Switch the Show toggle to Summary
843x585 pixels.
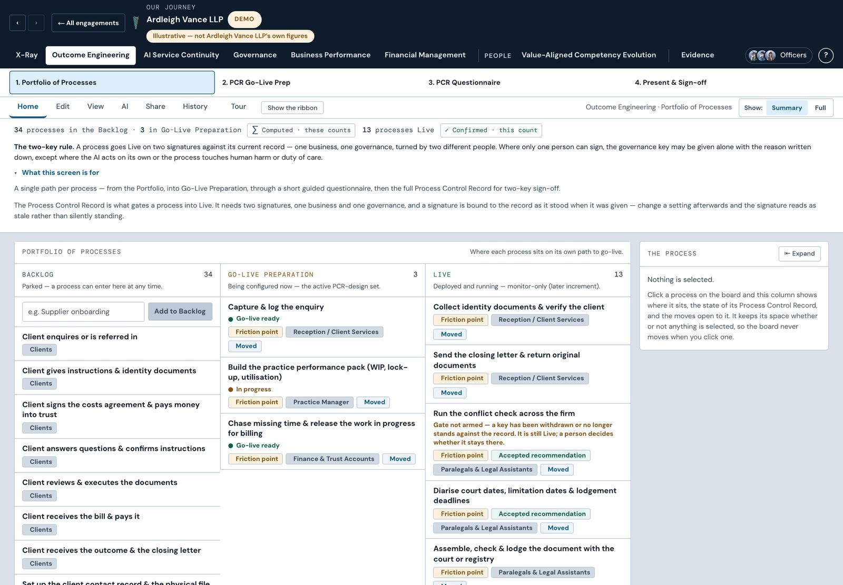(787, 108)
